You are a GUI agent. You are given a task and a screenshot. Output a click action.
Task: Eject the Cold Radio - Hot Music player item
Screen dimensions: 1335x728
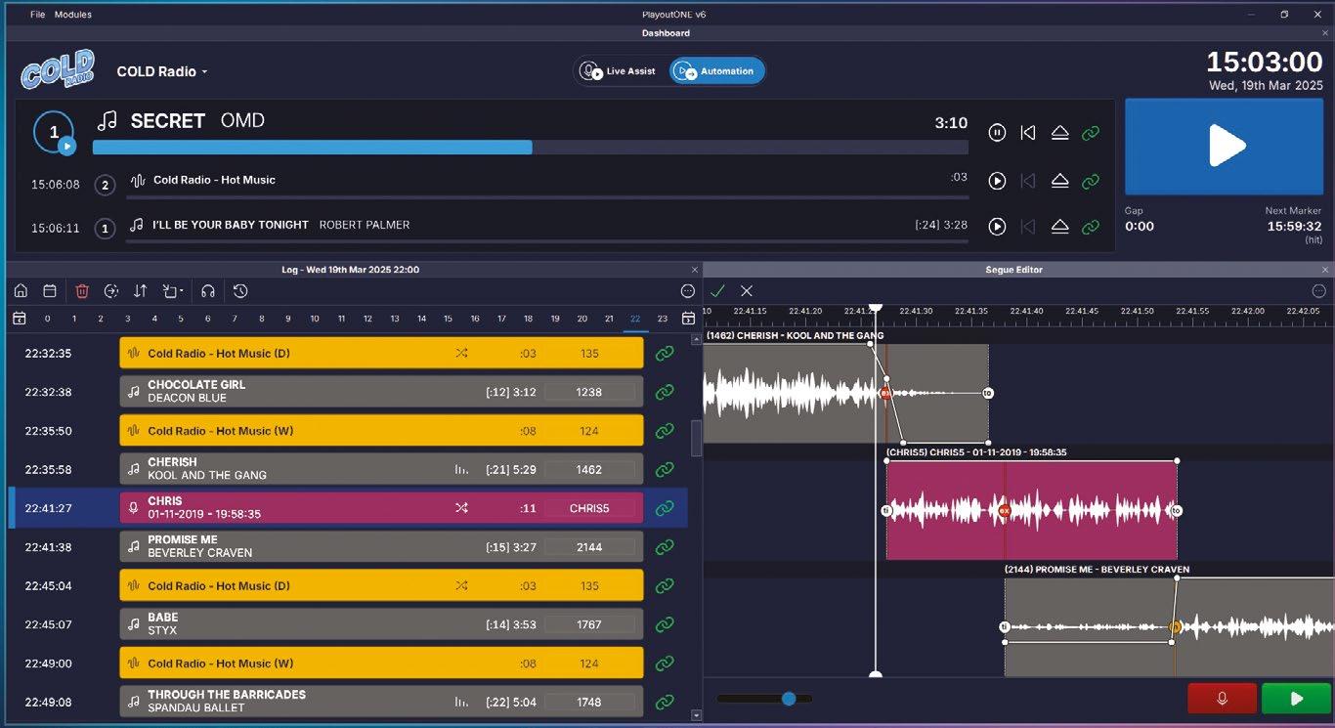[x=1059, y=181]
